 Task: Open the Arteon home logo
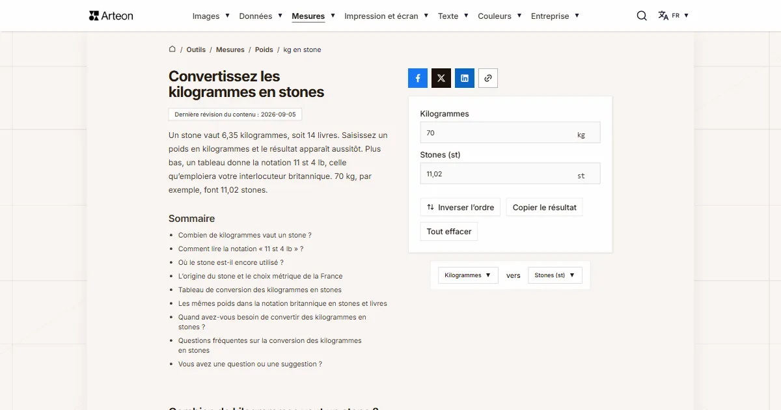tap(111, 16)
